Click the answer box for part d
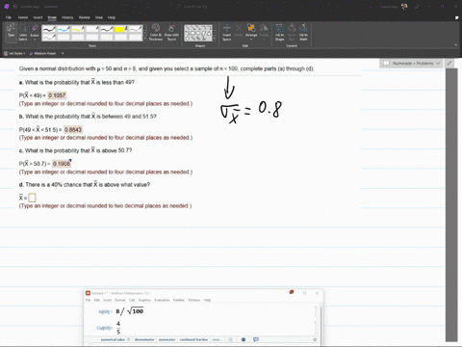Viewport: 462px width, 347px height. click(x=32, y=198)
